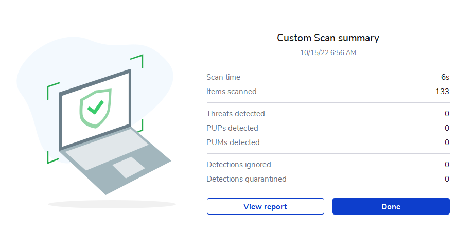Screen dimensions: 475x232
Task: Click the Scan time label
Action: point(223,77)
